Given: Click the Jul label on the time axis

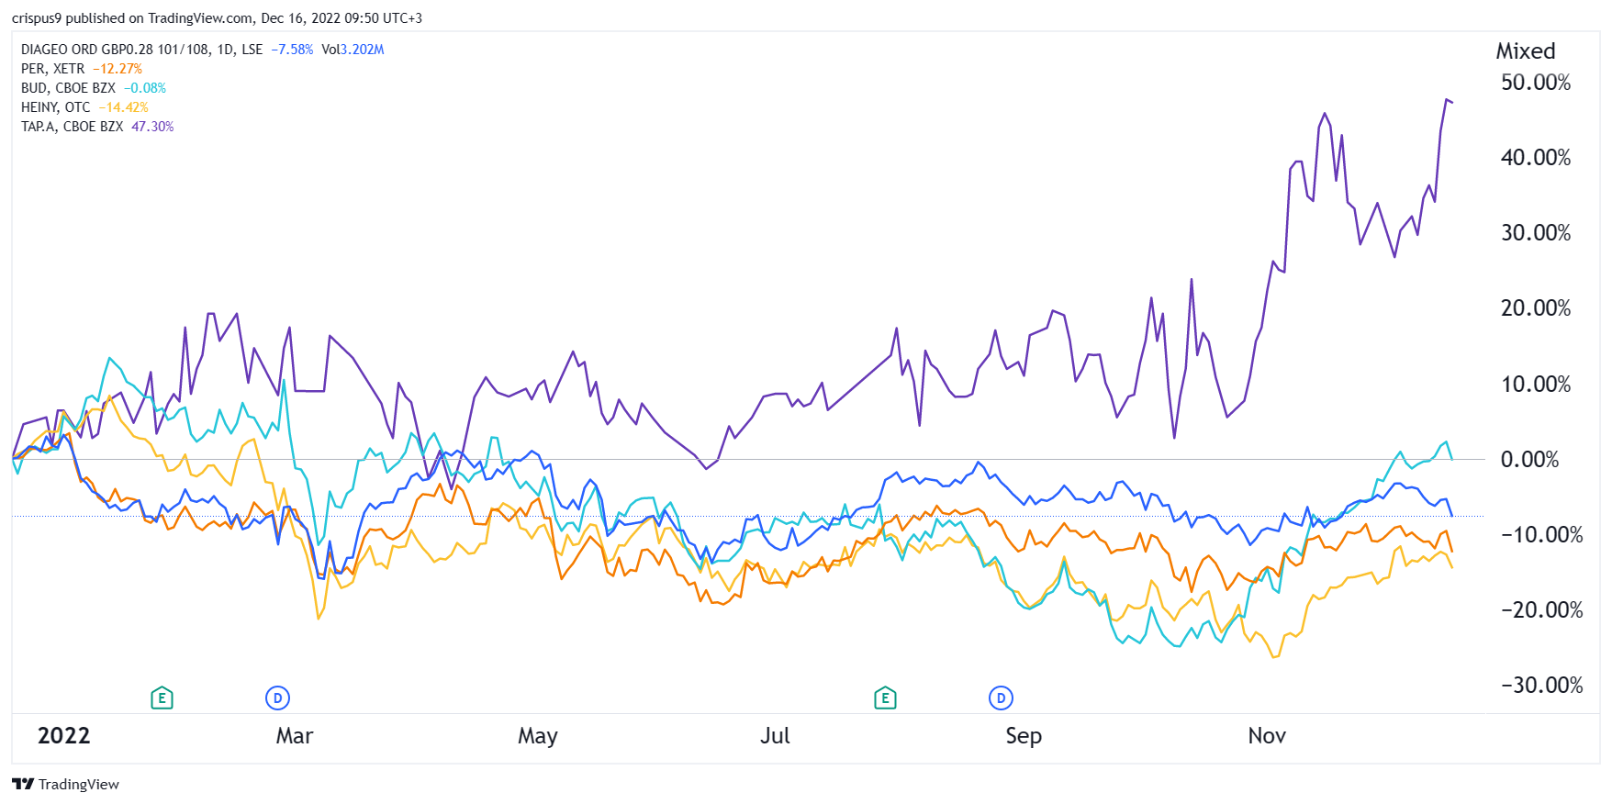Looking at the screenshot, I should pyautogui.click(x=775, y=736).
